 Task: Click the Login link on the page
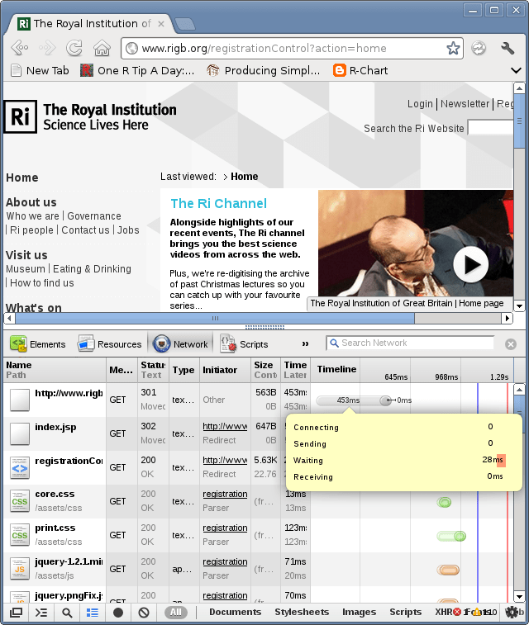(x=420, y=104)
